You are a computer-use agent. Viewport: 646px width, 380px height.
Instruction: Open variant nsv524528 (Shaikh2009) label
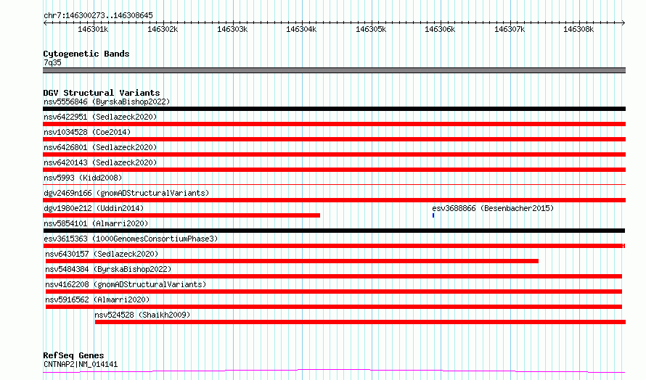(x=142, y=315)
